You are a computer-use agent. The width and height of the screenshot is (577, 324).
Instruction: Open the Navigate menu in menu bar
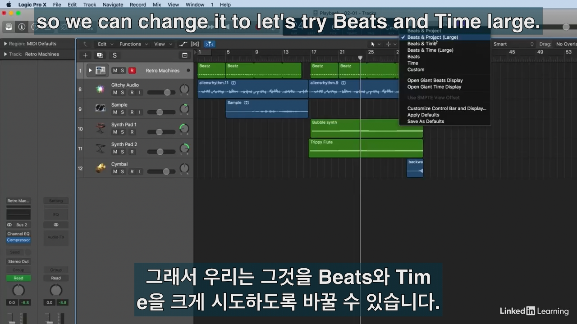(x=113, y=4)
